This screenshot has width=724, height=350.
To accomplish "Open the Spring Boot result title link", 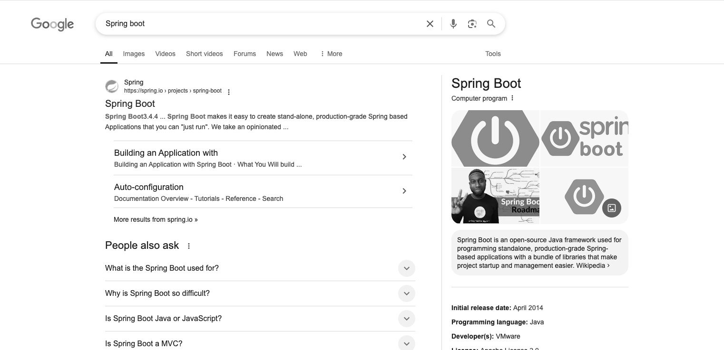I will (130, 104).
